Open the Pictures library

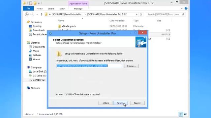(x=37, y=55)
